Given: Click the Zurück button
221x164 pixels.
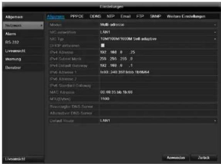Looking at the screenshot, I should [204, 158].
